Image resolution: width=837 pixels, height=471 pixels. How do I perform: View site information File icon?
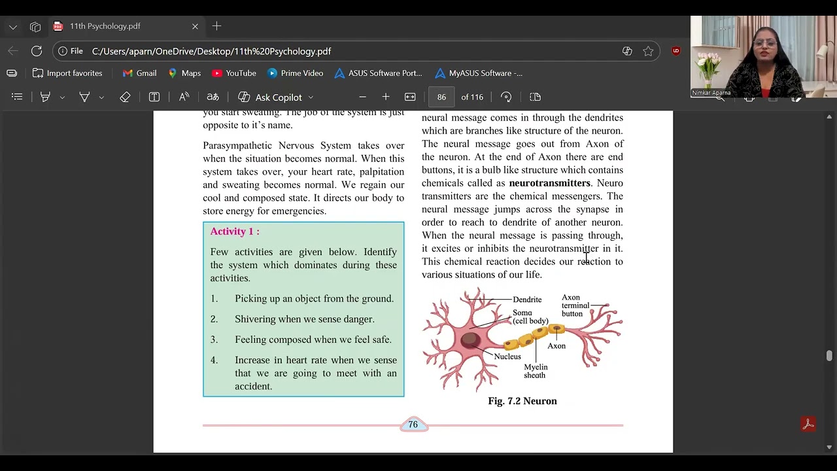[x=71, y=51]
